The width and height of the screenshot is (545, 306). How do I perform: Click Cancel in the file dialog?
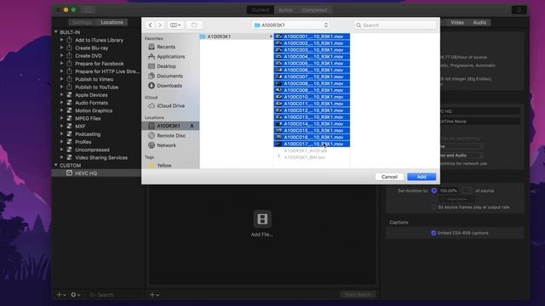tap(389, 177)
